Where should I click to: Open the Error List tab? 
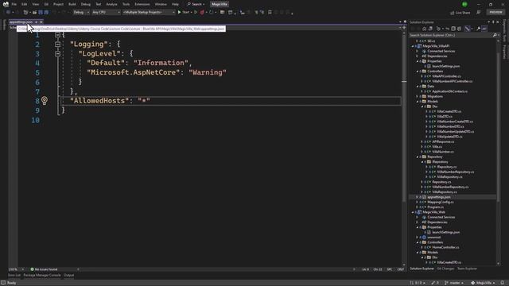(x=14, y=276)
